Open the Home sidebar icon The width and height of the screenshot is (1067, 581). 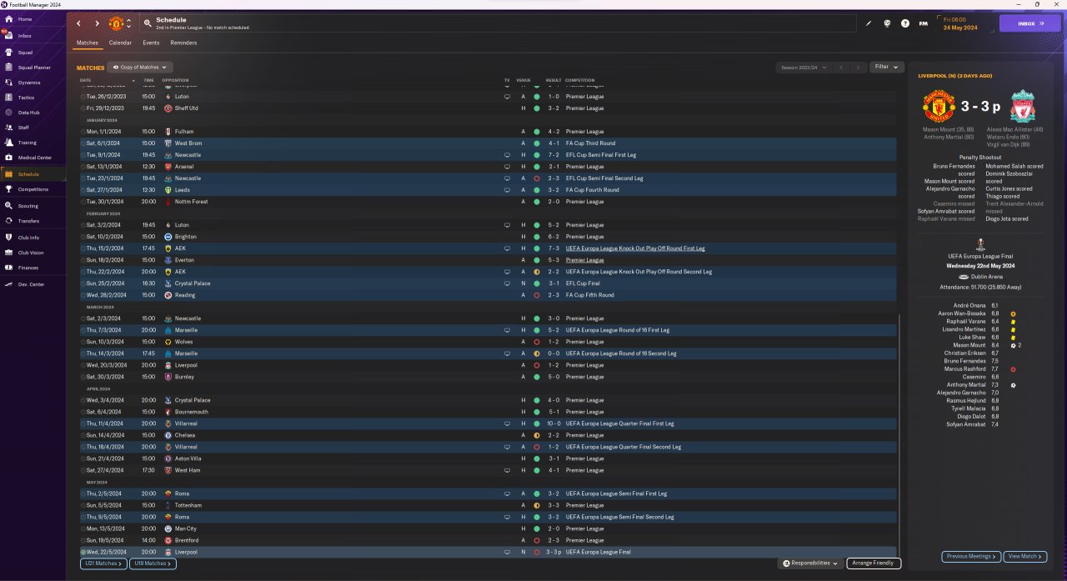(9, 19)
